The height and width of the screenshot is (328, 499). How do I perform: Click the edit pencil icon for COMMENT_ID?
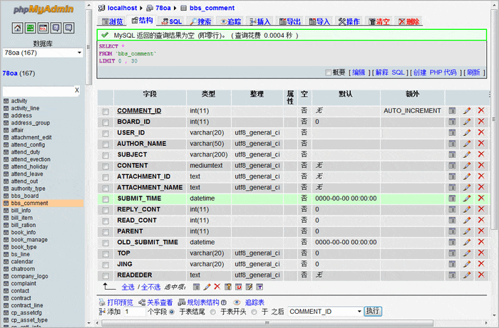tap(467, 111)
